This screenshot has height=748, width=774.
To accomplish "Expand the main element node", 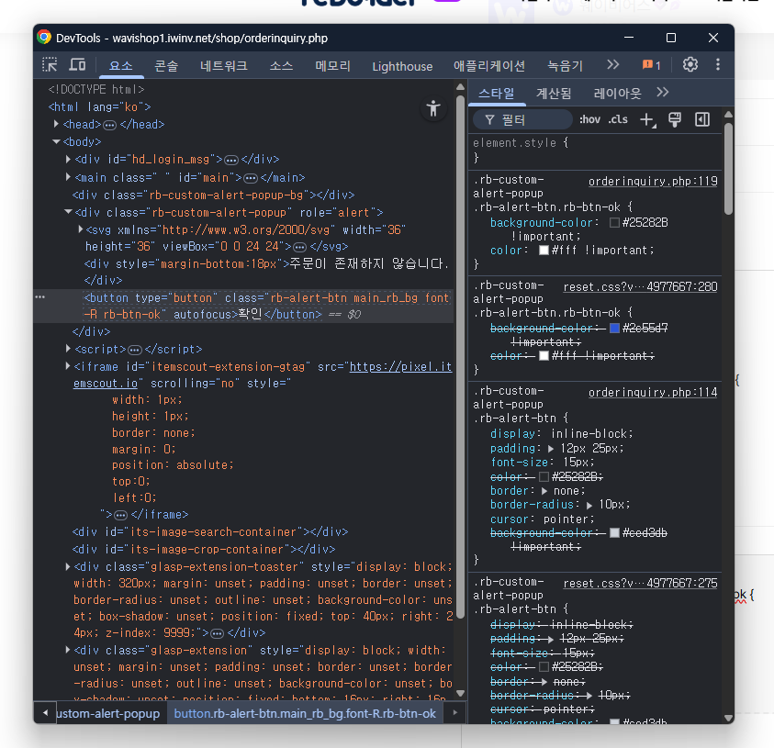I will coord(68,176).
